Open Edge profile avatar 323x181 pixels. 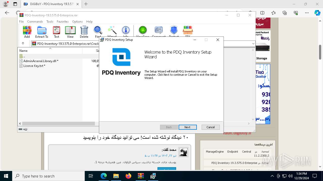pyautogui.click(x=6, y=4)
